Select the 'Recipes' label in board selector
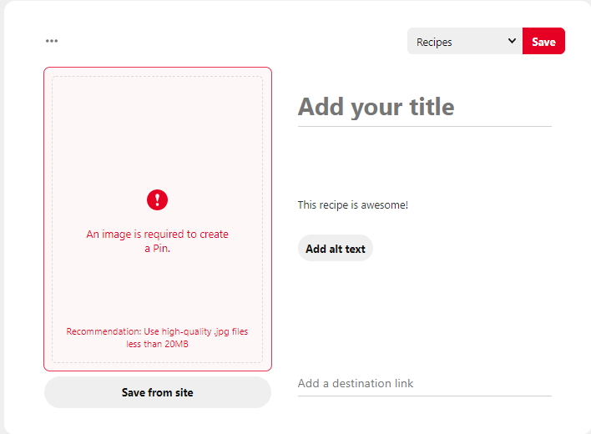This screenshot has width=591, height=434. pyautogui.click(x=434, y=42)
